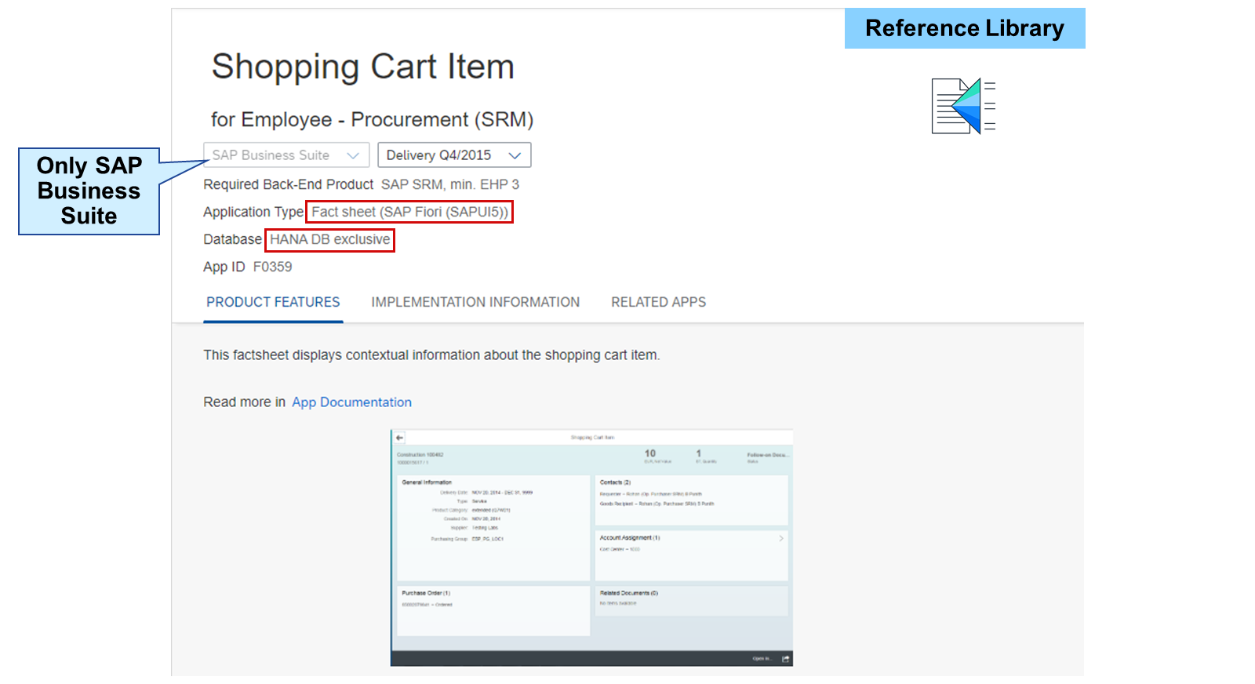Open the Delivery Q4/2015 dropdown
The width and height of the screenshot is (1255, 684).
click(x=454, y=155)
